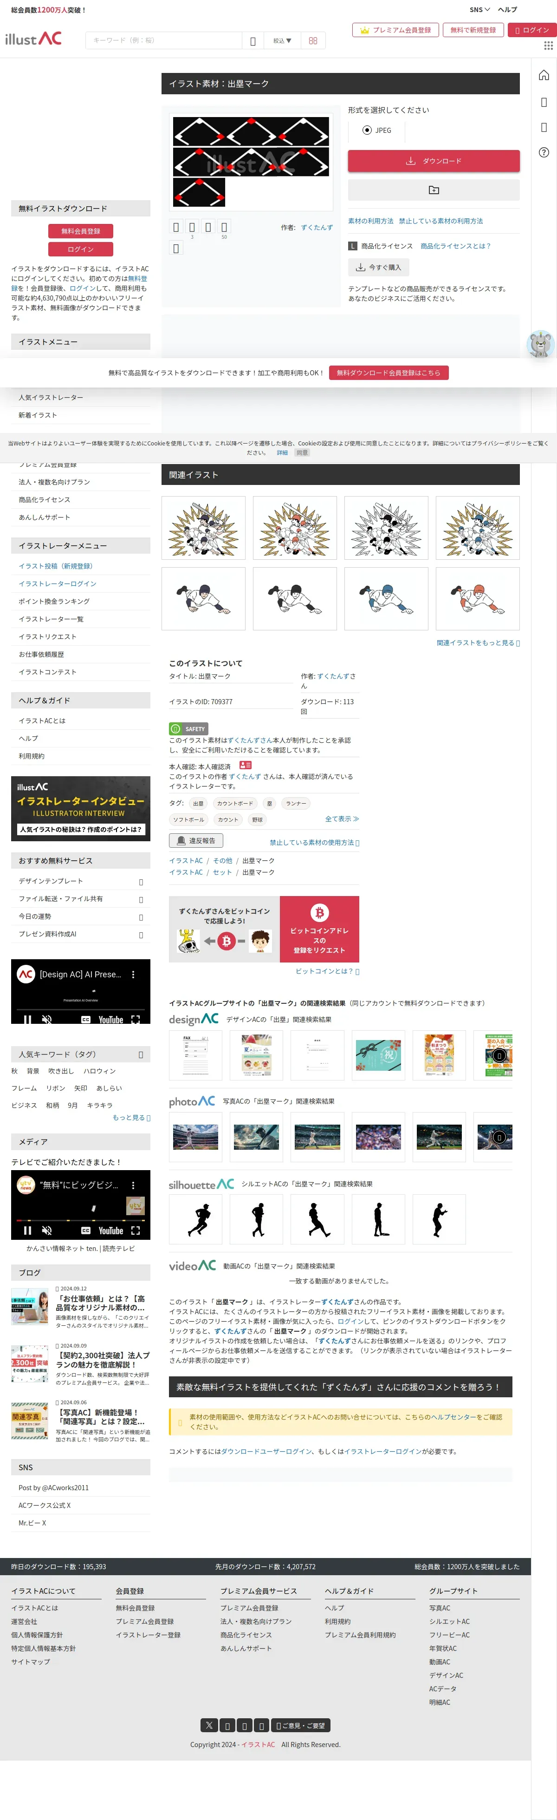Expand all tags with 全て表示
Screen dimensions: 557x1820
point(342,819)
